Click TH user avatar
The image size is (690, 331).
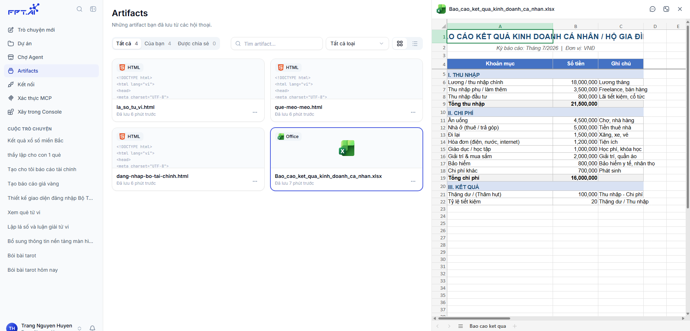[x=12, y=327]
